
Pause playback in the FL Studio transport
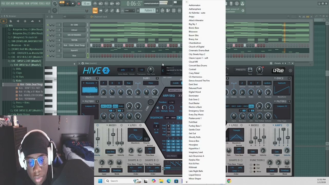67,4
